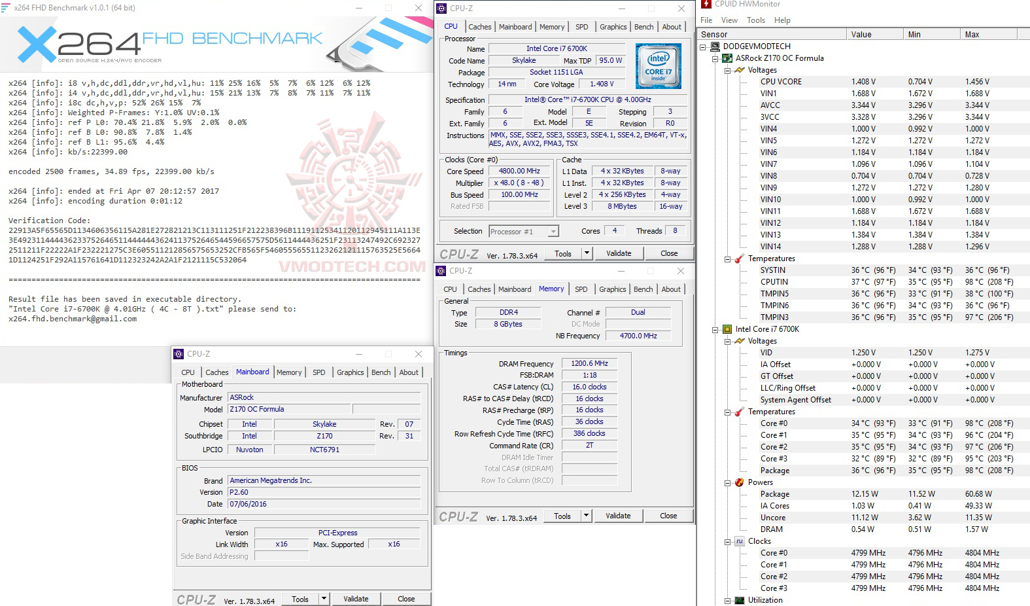Switch to the SPD tab in CPU-Z Memory window
Viewport: 1030px width, 606px height.
(x=581, y=289)
